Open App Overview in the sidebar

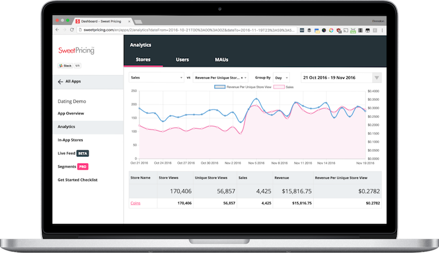(x=71, y=113)
